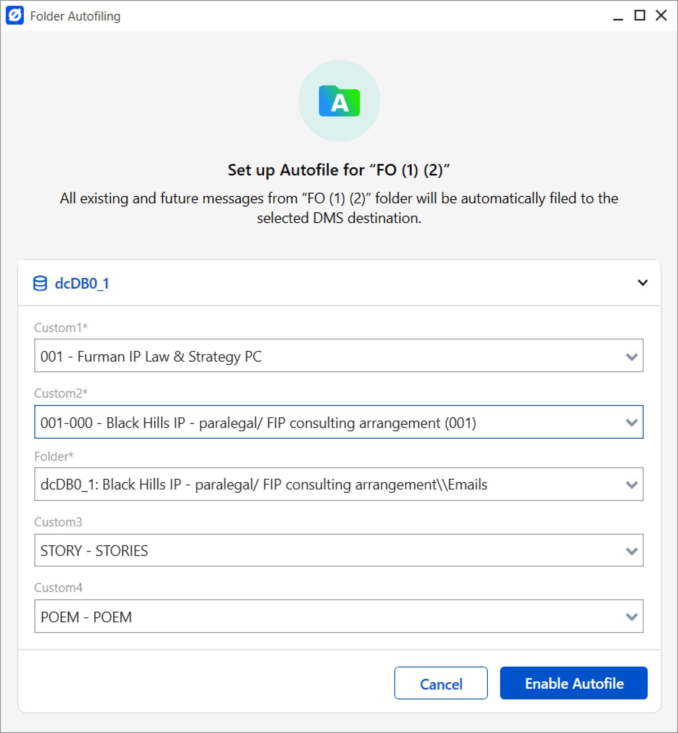Click the database icon beside dcDB0_1
Viewport: 678px width, 733px height.
[41, 282]
